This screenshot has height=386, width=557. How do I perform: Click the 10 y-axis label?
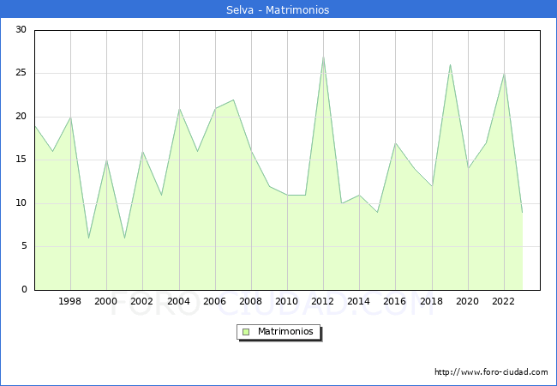pos(21,203)
